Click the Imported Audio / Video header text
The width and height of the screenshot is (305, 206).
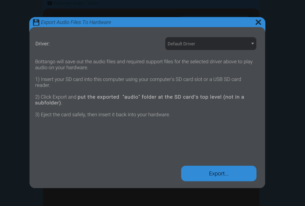[x=76, y=3]
